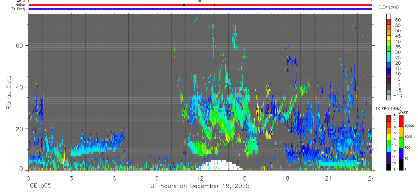Click the white echo patch near range gate 0
418x193 pixels.
point(219,166)
